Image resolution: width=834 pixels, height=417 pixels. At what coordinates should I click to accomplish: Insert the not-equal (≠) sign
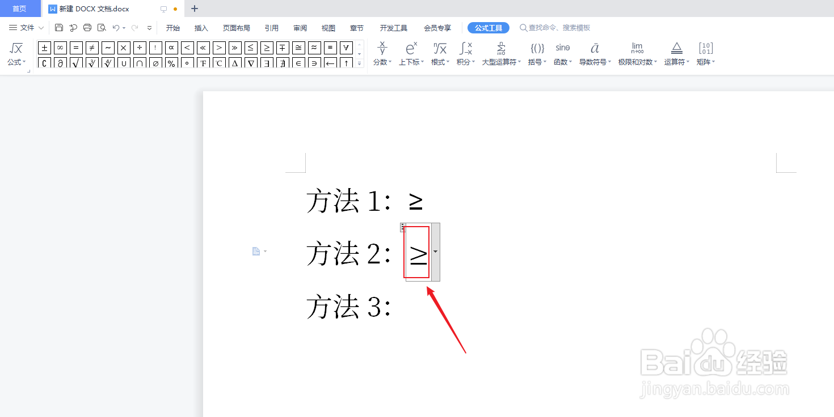click(x=91, y=48)
